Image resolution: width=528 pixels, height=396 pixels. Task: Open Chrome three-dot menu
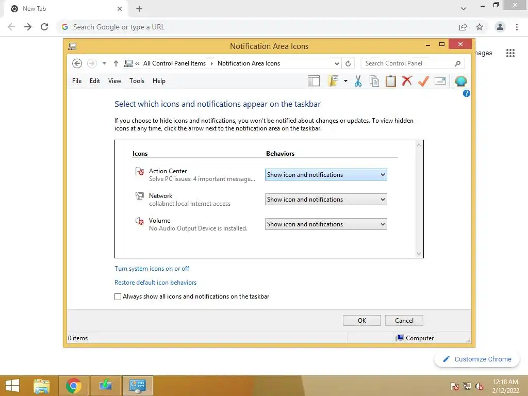coord(517,27)
